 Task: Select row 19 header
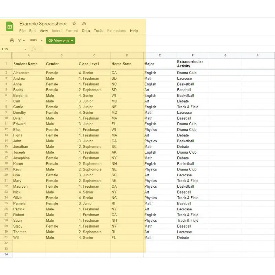(6, 169)
